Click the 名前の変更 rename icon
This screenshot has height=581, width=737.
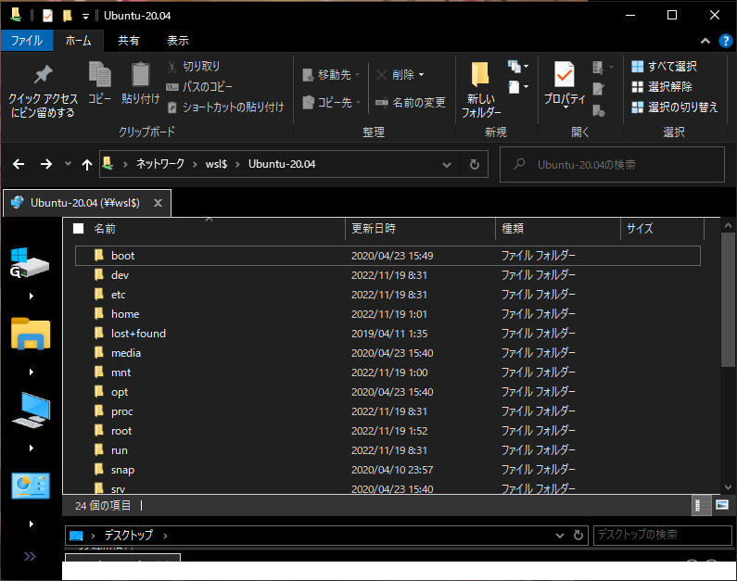382,103
